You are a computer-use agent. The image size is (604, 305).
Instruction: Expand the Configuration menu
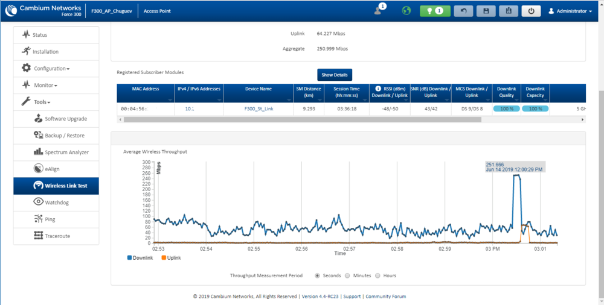[51, 69]
